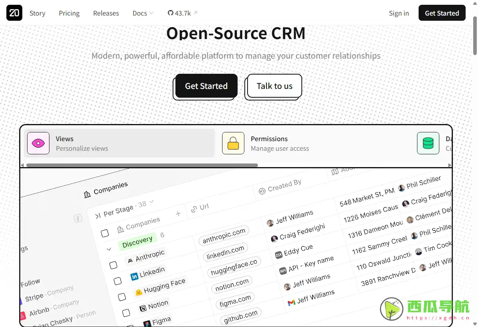
Task: Open the Docs dropdown menu
Action: coord(143,13)
